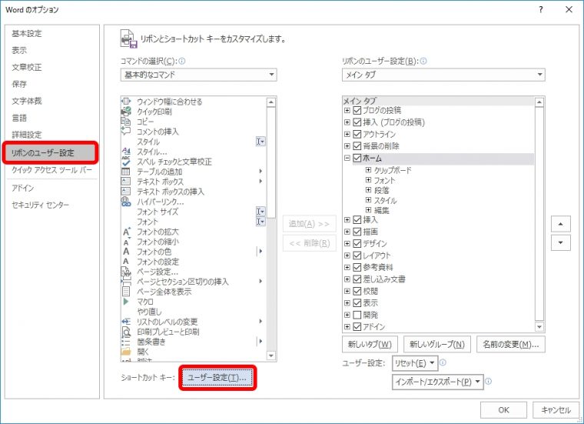Expand the 差し込み文書 tab node

point(347,279)
